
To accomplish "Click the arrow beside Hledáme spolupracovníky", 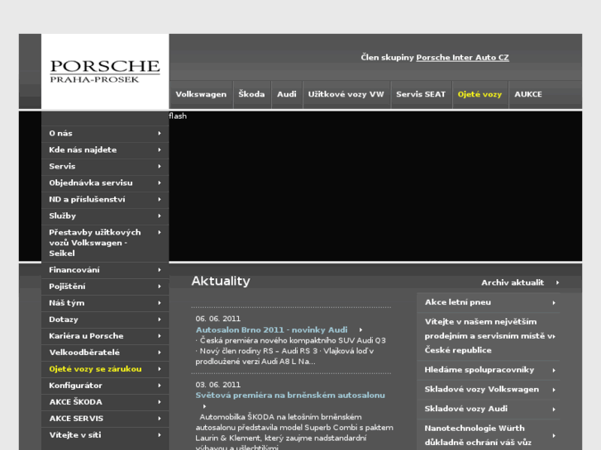I will 554,371.
